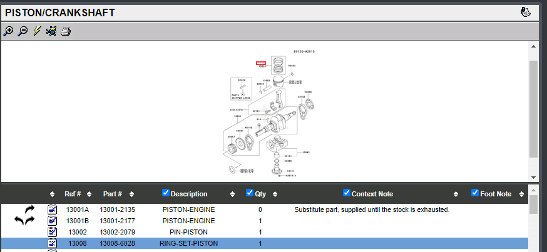Uncheck the Description column checkbox
This screenshot has width=547, height=252.
[166, 193]
